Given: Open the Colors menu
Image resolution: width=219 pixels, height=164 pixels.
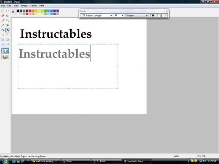Looking at the screenshot, I should (34, 6).
